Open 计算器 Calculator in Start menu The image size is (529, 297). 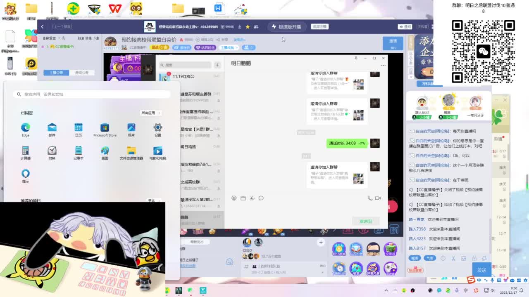(26, 153)
